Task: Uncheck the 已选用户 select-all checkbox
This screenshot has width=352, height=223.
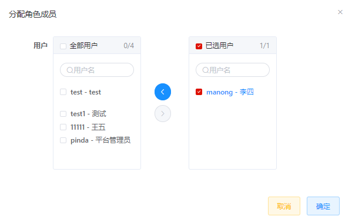Action: click(x=199, y=46)
